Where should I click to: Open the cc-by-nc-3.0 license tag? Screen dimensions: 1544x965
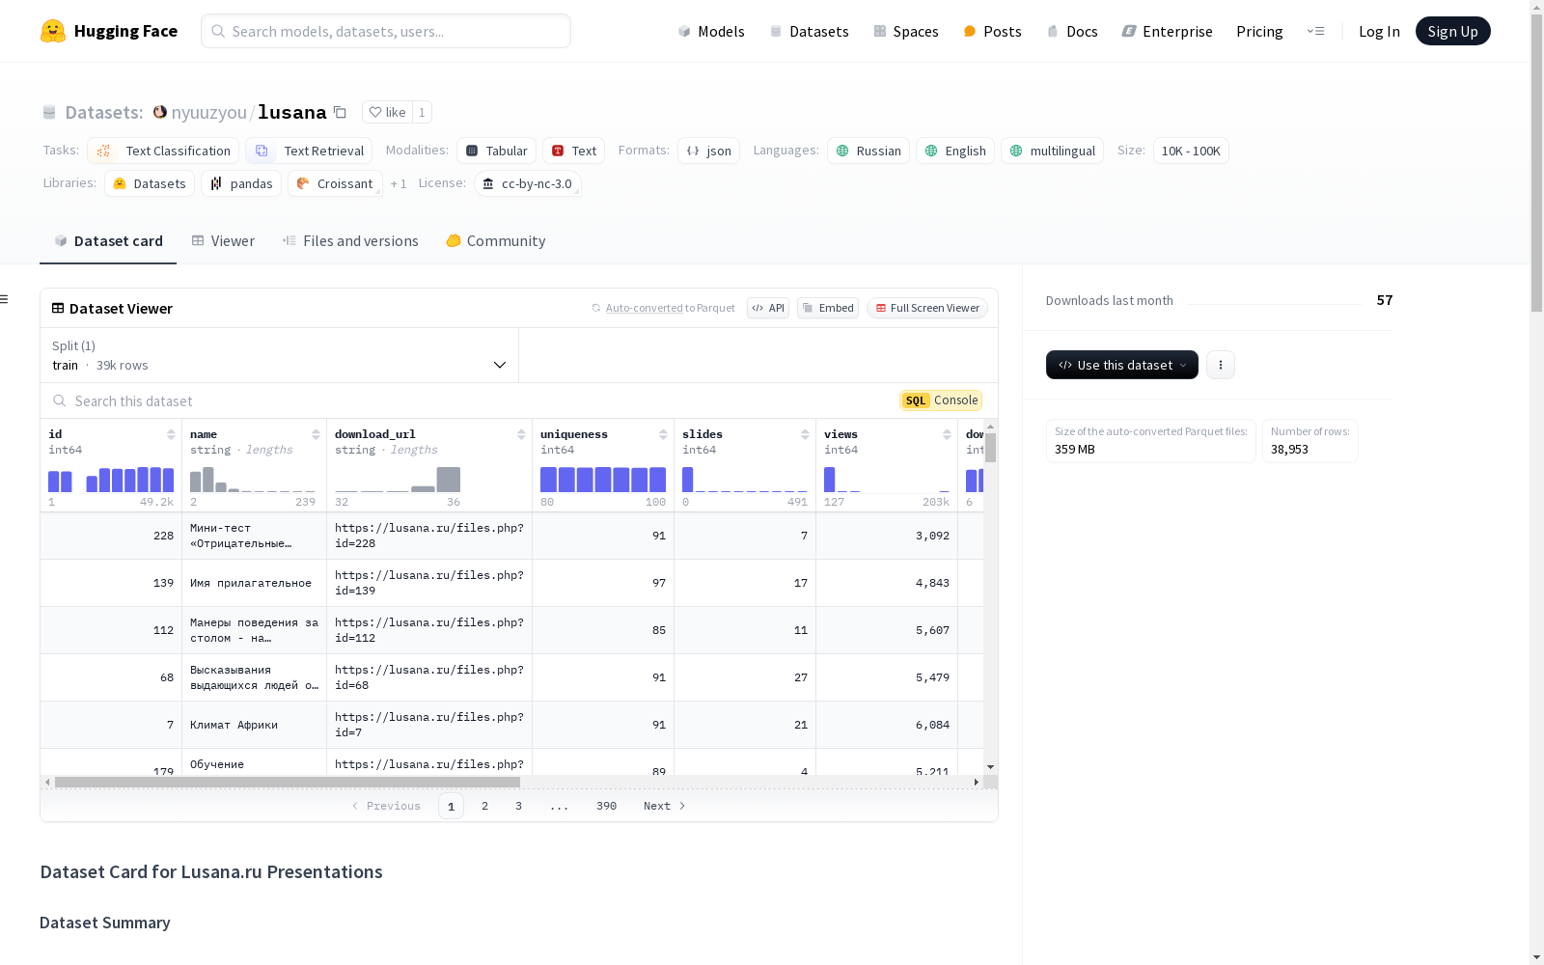pyautogui.click(x=528, y=183)
